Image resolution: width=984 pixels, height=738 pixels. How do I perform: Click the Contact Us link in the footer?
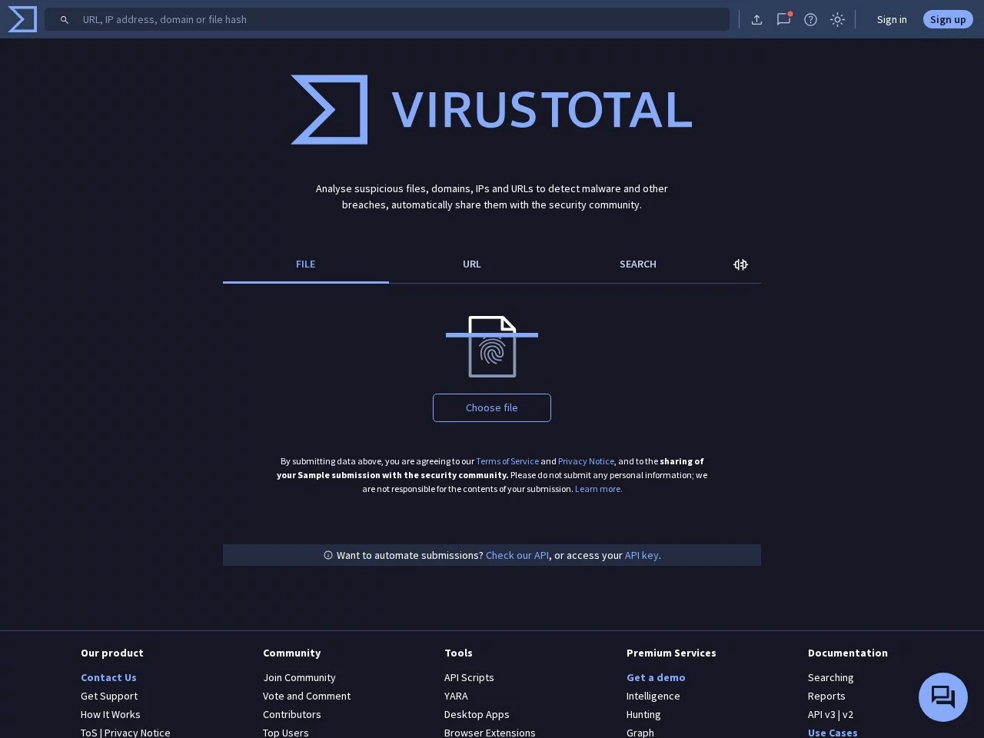108,677
